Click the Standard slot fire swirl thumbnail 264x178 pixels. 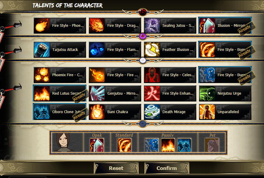(x=124, y=145)
